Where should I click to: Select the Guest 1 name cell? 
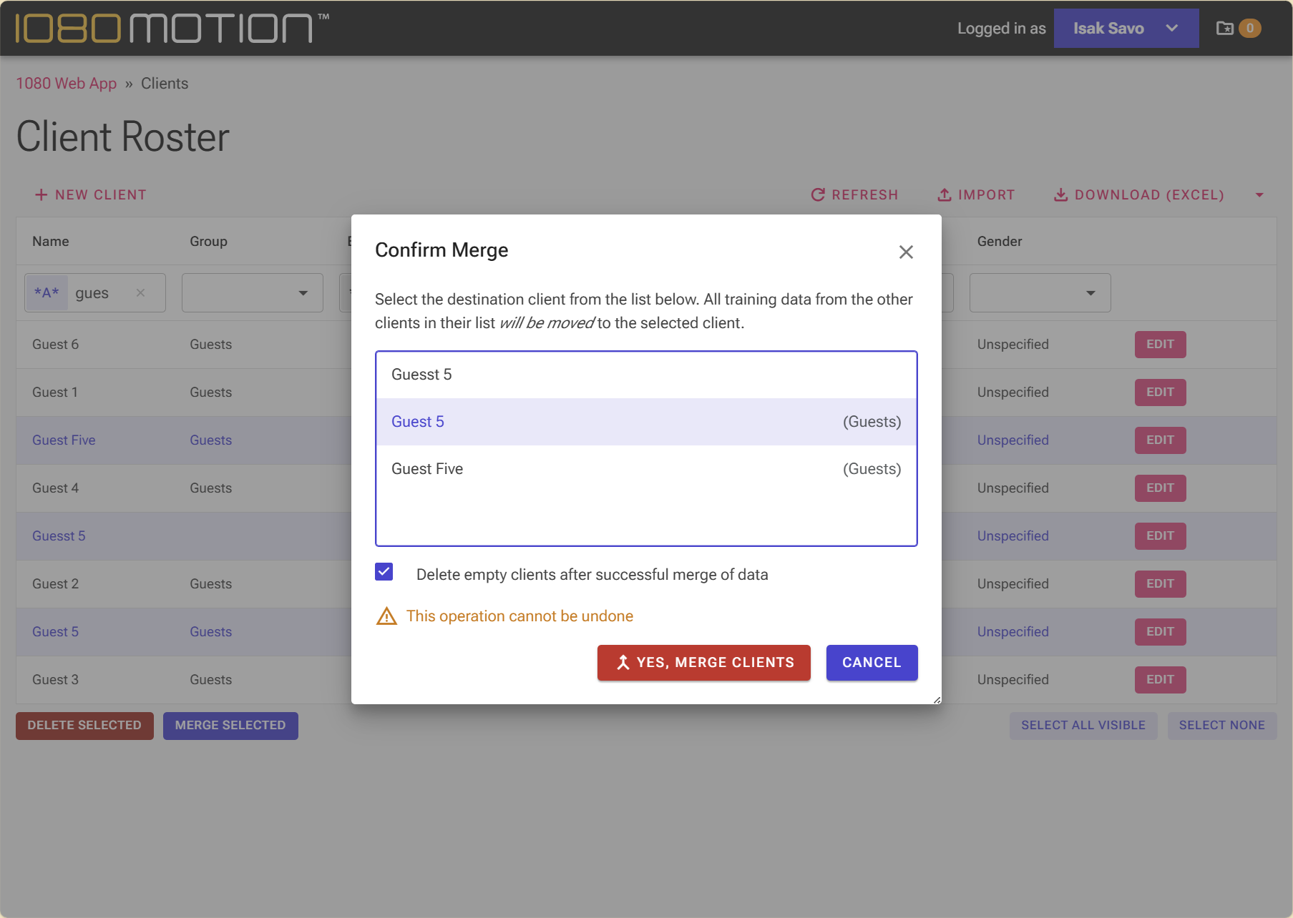tap(55, 393)
